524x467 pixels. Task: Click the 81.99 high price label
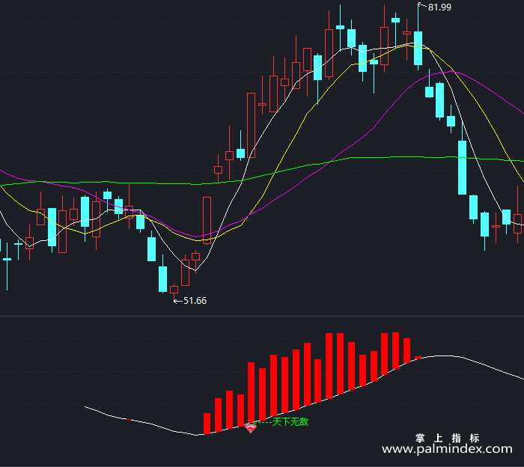tap(439, 7)
